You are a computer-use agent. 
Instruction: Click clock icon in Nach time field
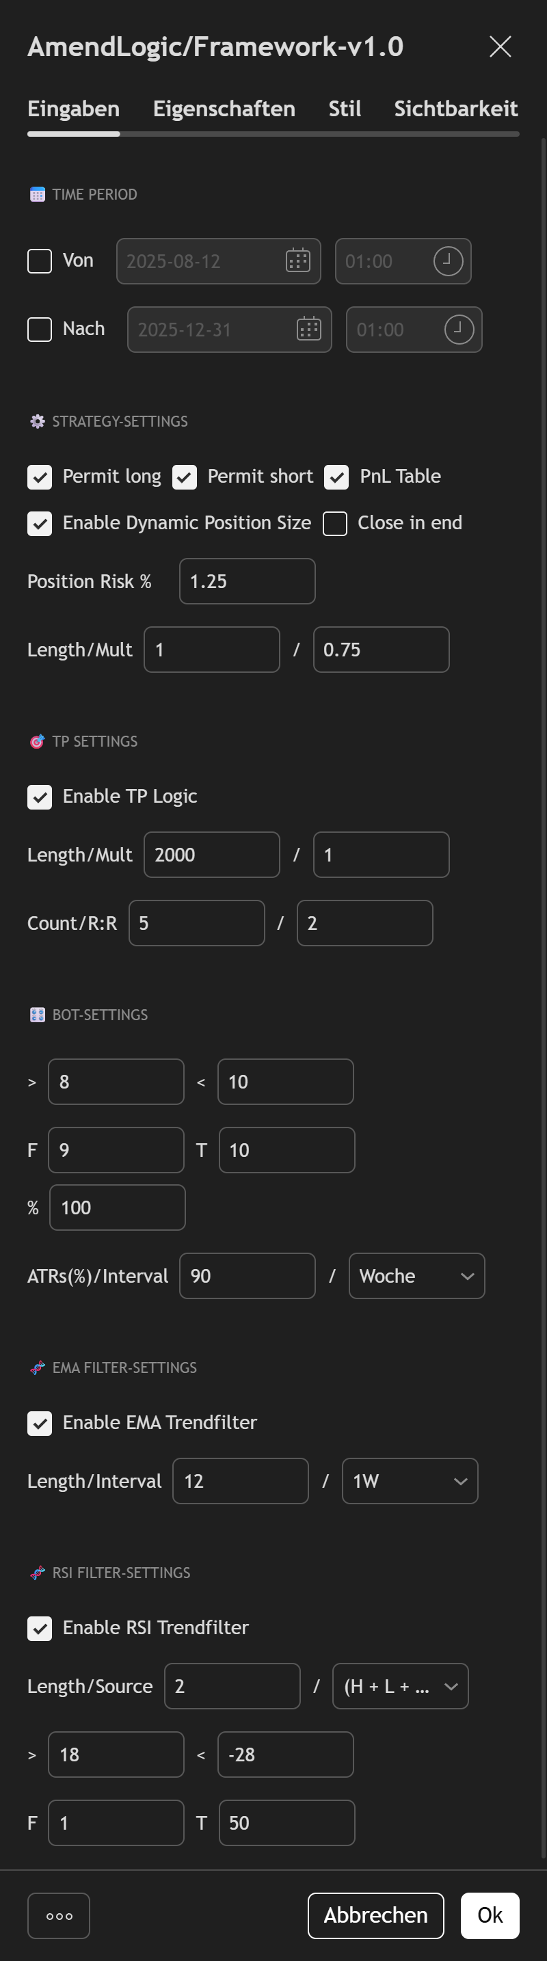pos(459,330)
